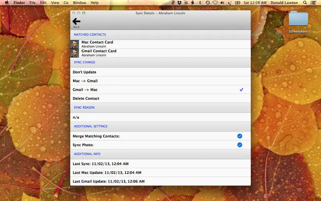321x201 pixels.
Task: Click the phone handset menu bar icon
Action: click(230, 3)
